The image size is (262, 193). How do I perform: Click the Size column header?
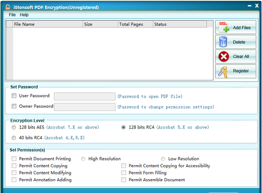coord(101,24)
